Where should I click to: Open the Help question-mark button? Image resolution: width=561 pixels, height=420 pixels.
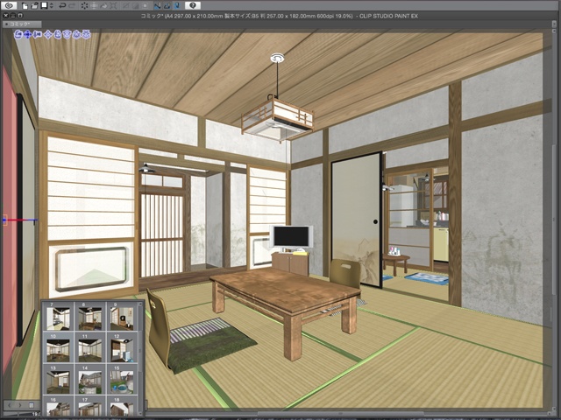pos(193,5)
